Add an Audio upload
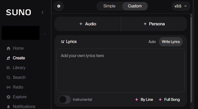This screenshot has height=109, width=198. tap(88, 24)
